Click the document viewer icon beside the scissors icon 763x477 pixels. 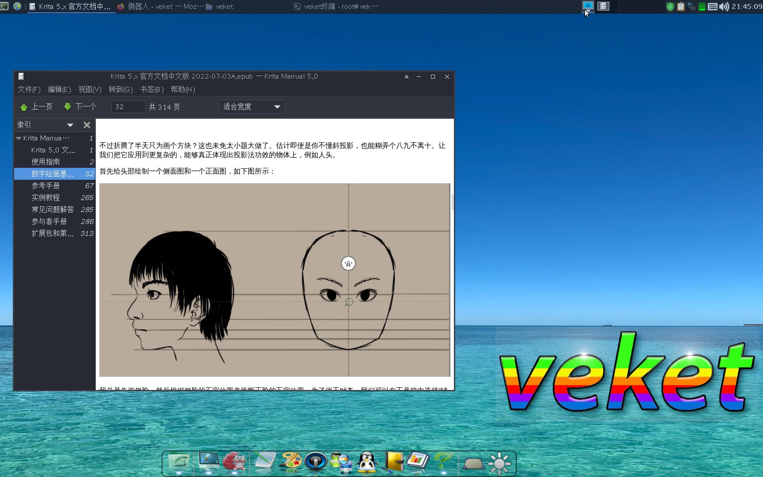pyautogui.click(x=603, y=6)
